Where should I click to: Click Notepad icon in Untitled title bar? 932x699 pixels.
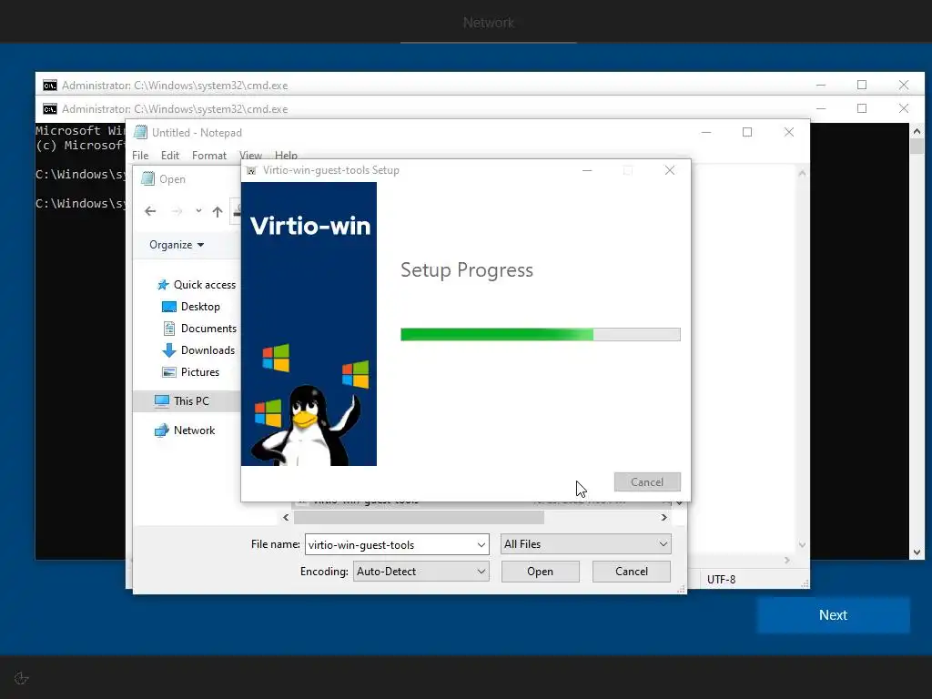coord(140,132)
